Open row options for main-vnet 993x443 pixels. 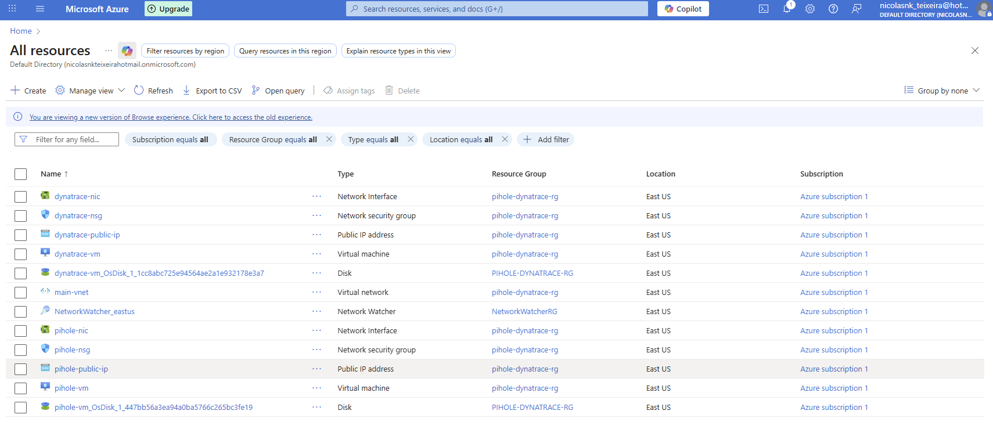[316, 293]
